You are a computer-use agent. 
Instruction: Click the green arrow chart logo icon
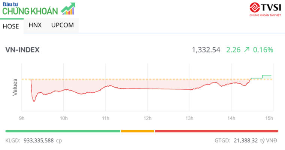(x=68, y=9)
